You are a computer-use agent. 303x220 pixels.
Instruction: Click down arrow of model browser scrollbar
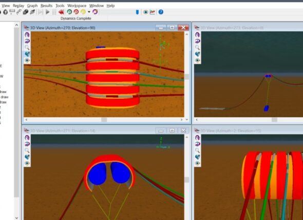(x=16, y=218)
